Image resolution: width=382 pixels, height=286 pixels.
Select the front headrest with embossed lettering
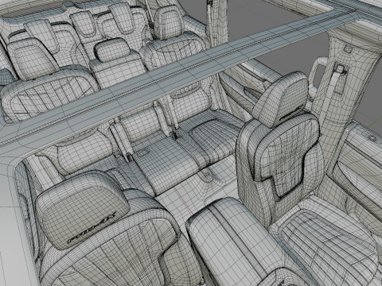[82, 210]
